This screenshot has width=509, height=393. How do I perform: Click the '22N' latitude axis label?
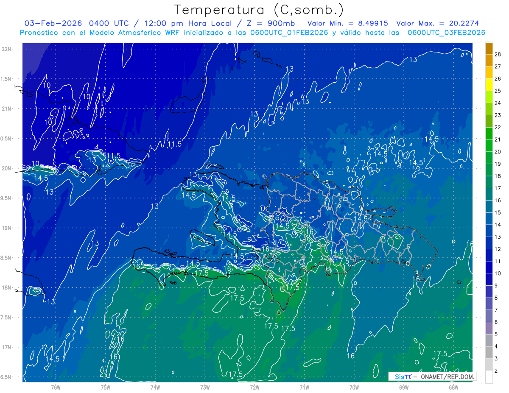click(6, 49)
